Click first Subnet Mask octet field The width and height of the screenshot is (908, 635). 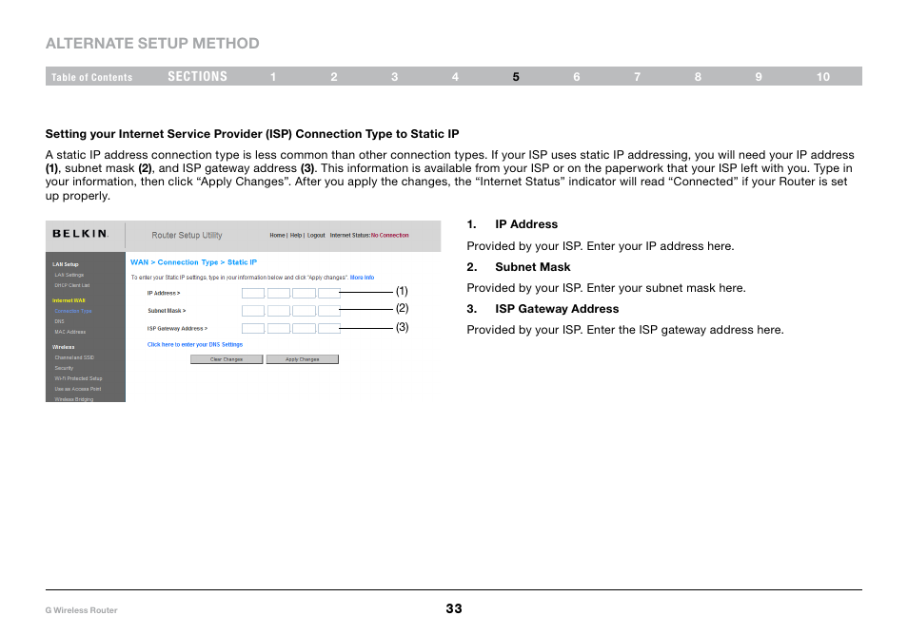(253, 311)
